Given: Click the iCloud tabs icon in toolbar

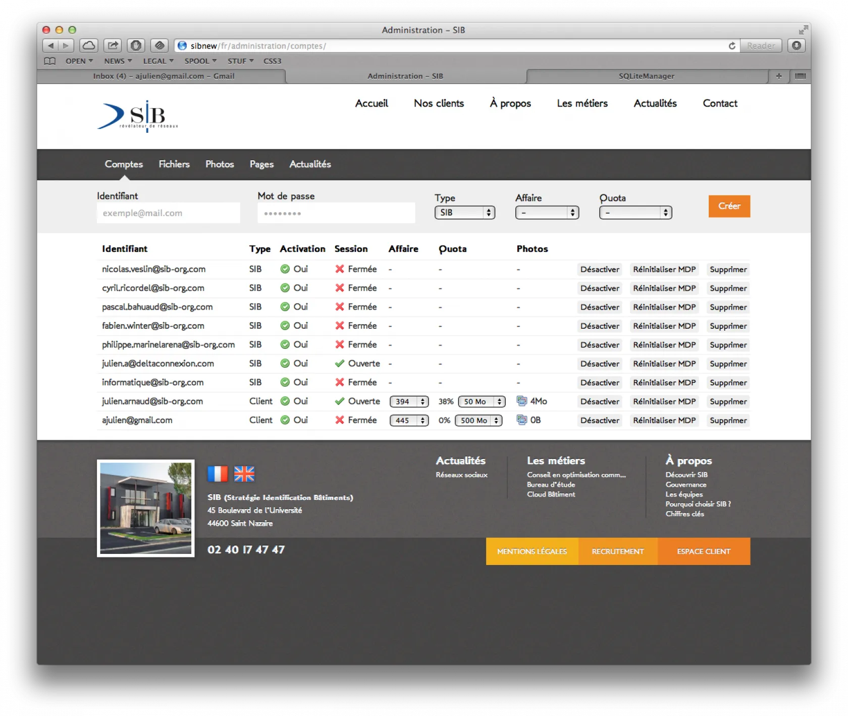Looking at the screenshot, I should pos(89,45).
